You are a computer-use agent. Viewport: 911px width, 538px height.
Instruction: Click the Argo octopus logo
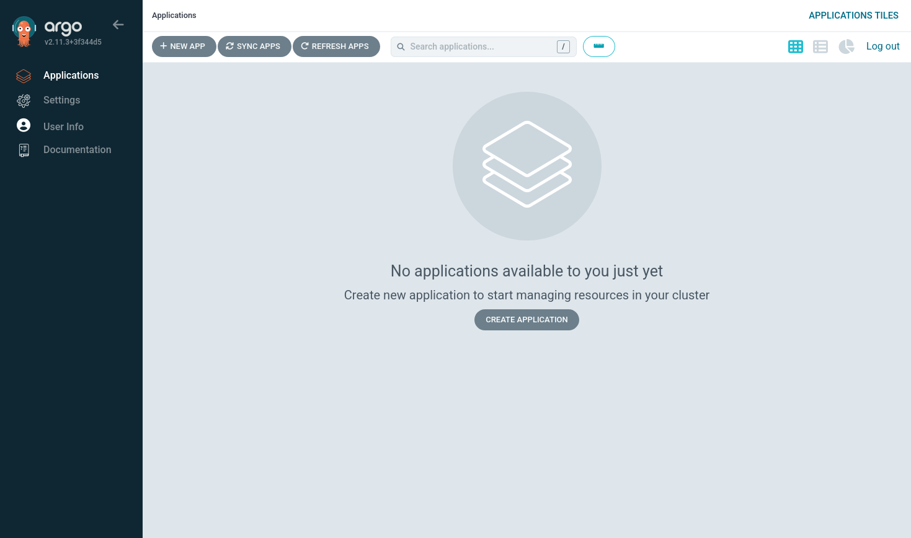coord(23,30)
